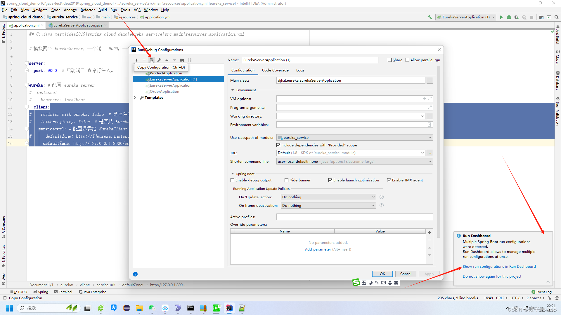This screenshot has height=315, width=561.
Task: Open File Explorer from taskbar
Action: [x=139, y=308]
